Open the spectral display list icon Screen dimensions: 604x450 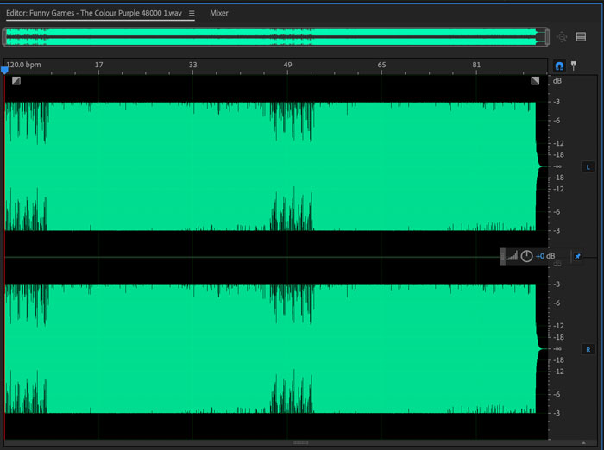581,37
